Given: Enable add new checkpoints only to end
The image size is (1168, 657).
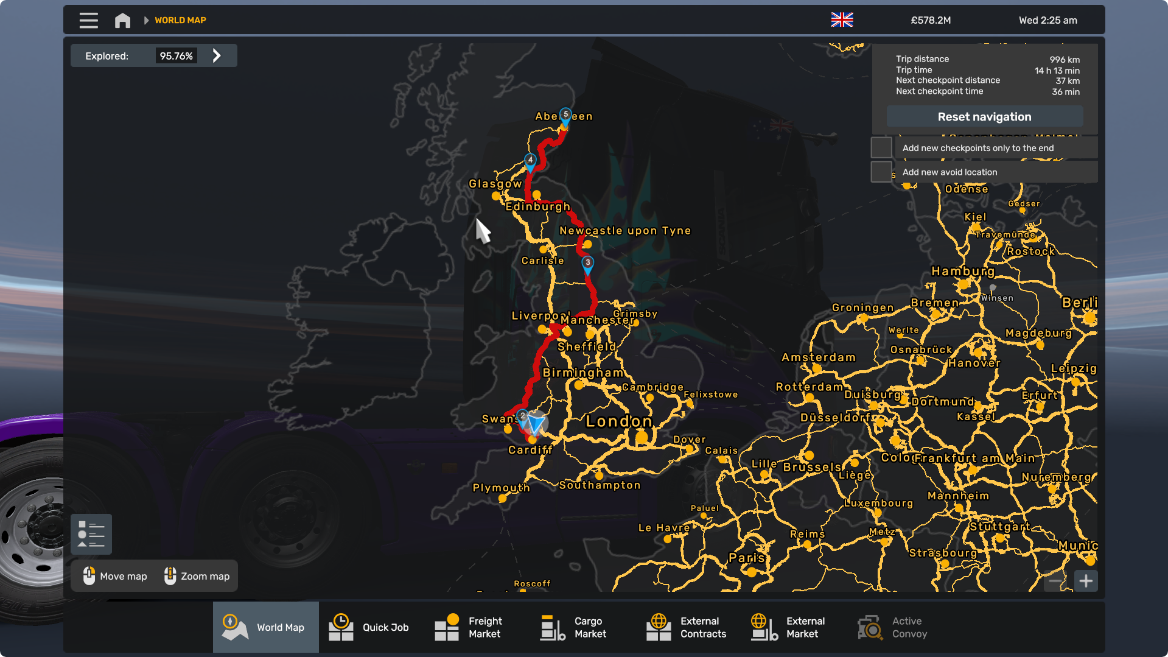Looking at the screenshot, I should click(x=881, y=148).
